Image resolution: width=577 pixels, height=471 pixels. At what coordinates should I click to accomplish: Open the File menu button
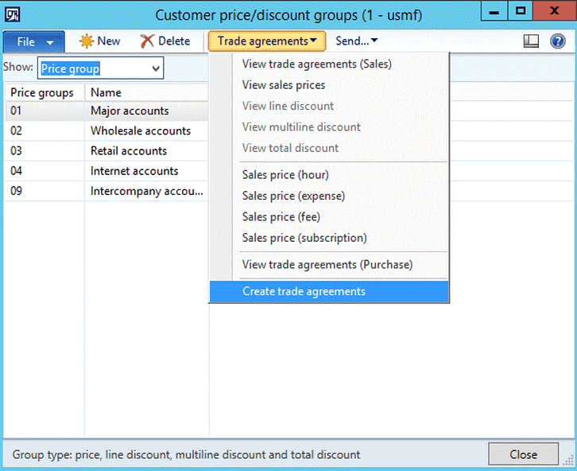(x=34, y=41)
